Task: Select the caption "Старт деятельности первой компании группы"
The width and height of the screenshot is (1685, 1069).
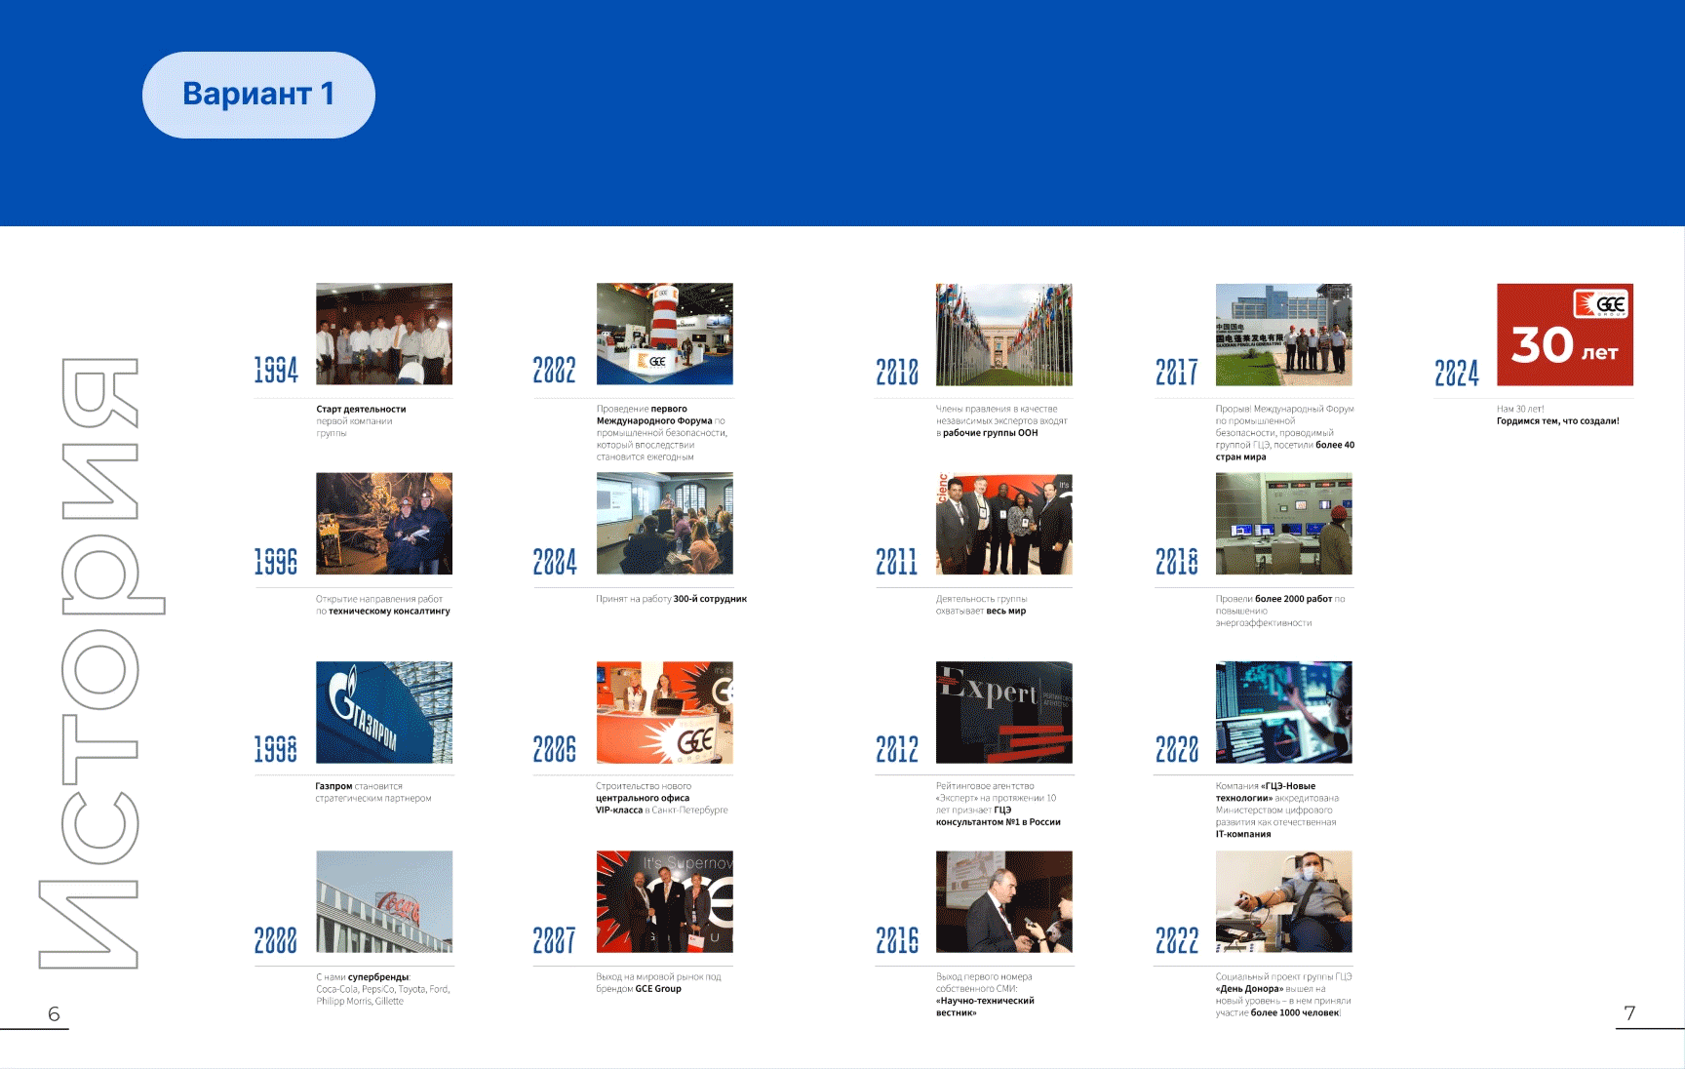Action: click(361, 421)
